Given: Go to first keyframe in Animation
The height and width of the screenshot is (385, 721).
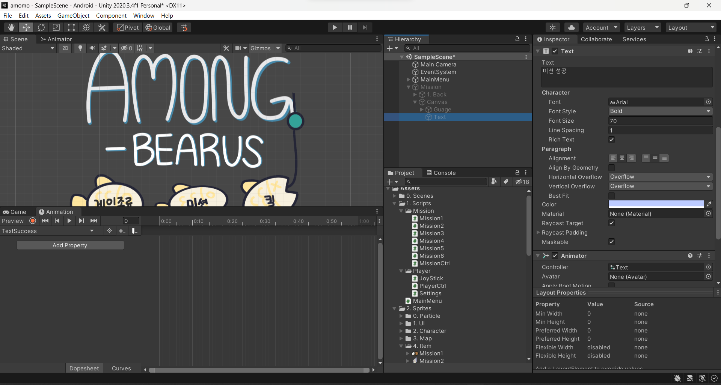Looking at the screenshot, I should pos(45,221).
